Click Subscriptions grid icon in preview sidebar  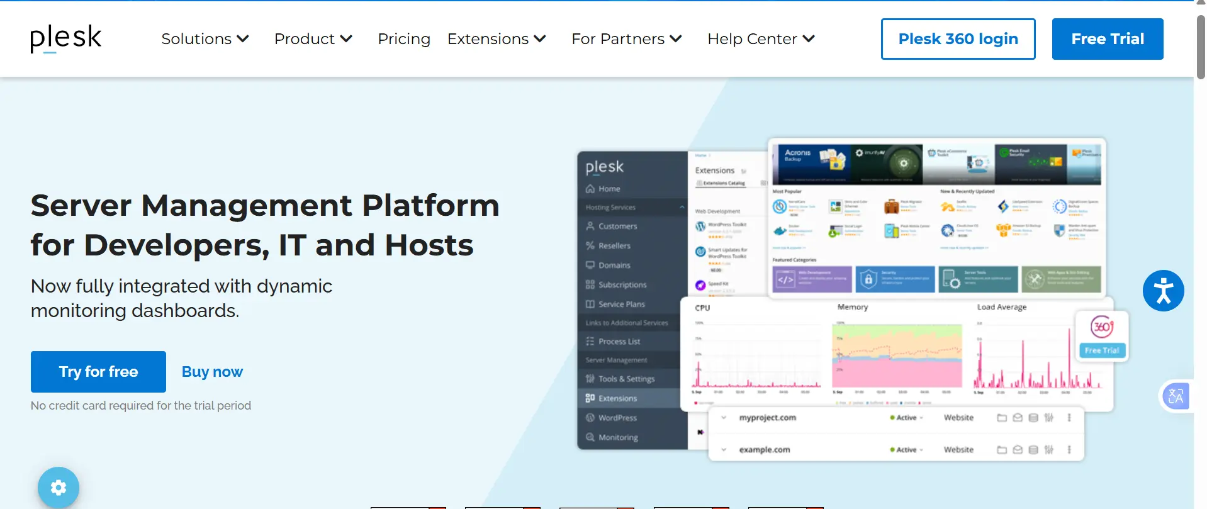coord(590,284)
